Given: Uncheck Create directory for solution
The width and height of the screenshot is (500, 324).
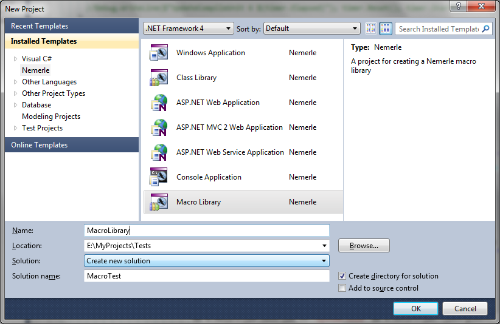Looking at the screenshot, I should tap(342, 276).
